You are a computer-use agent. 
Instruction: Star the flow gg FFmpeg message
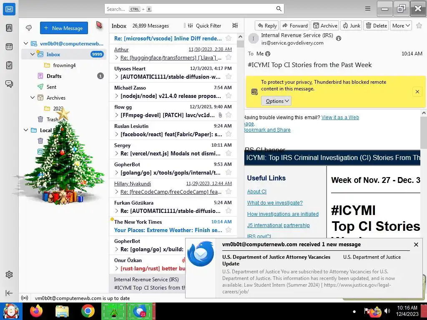pyautogui.click(x=229, y=115)
